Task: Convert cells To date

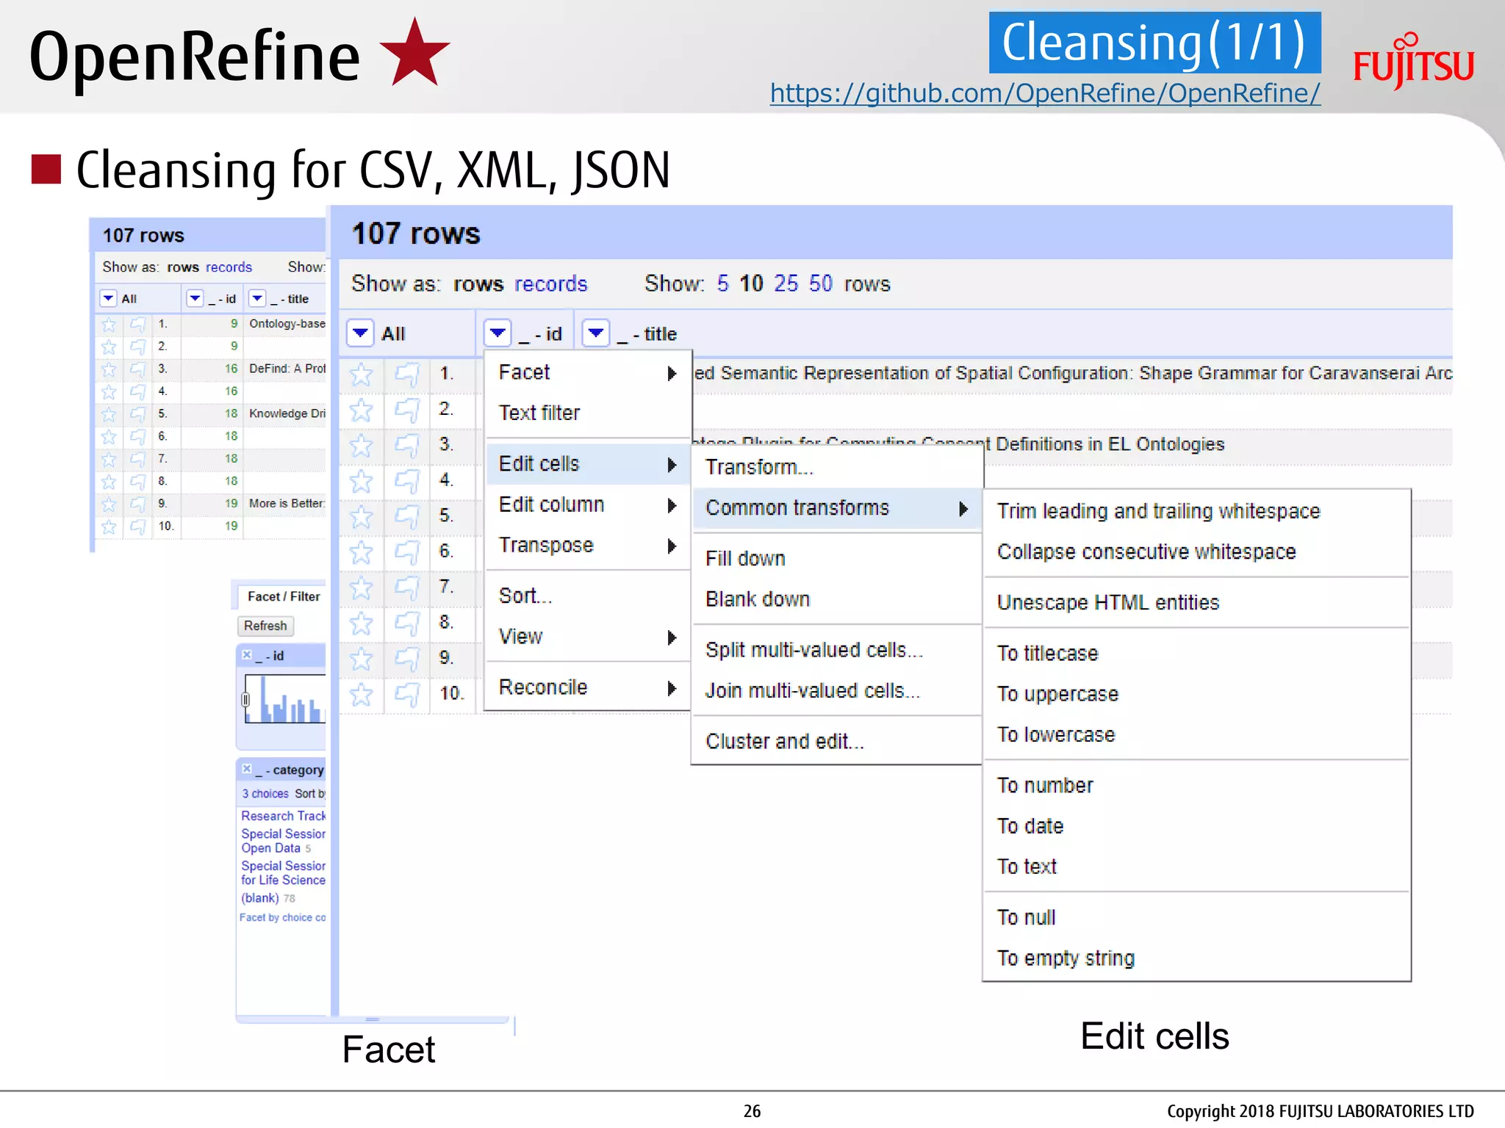Action: click(x=1196, y=826)
